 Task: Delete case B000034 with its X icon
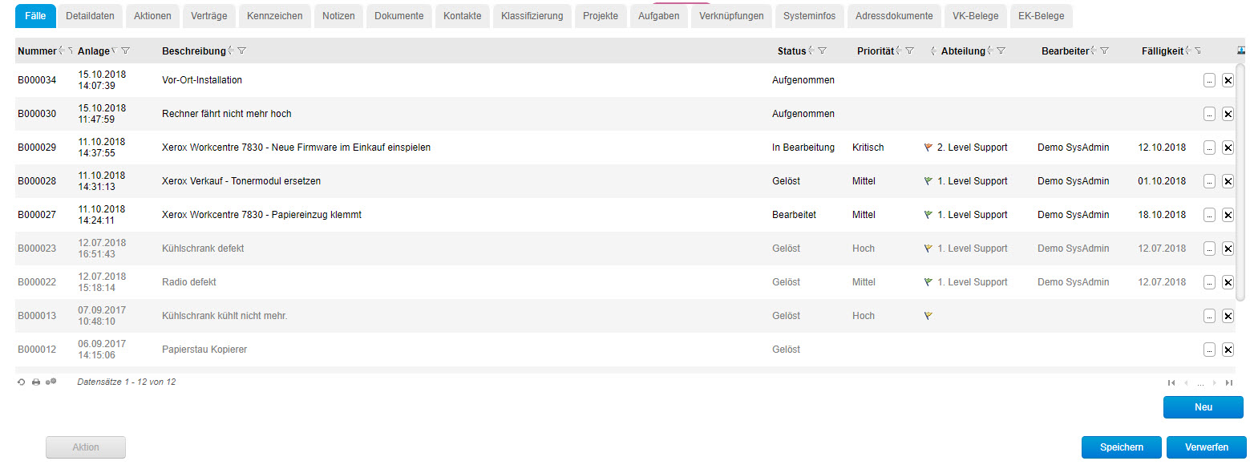(x=1228, y=80)
